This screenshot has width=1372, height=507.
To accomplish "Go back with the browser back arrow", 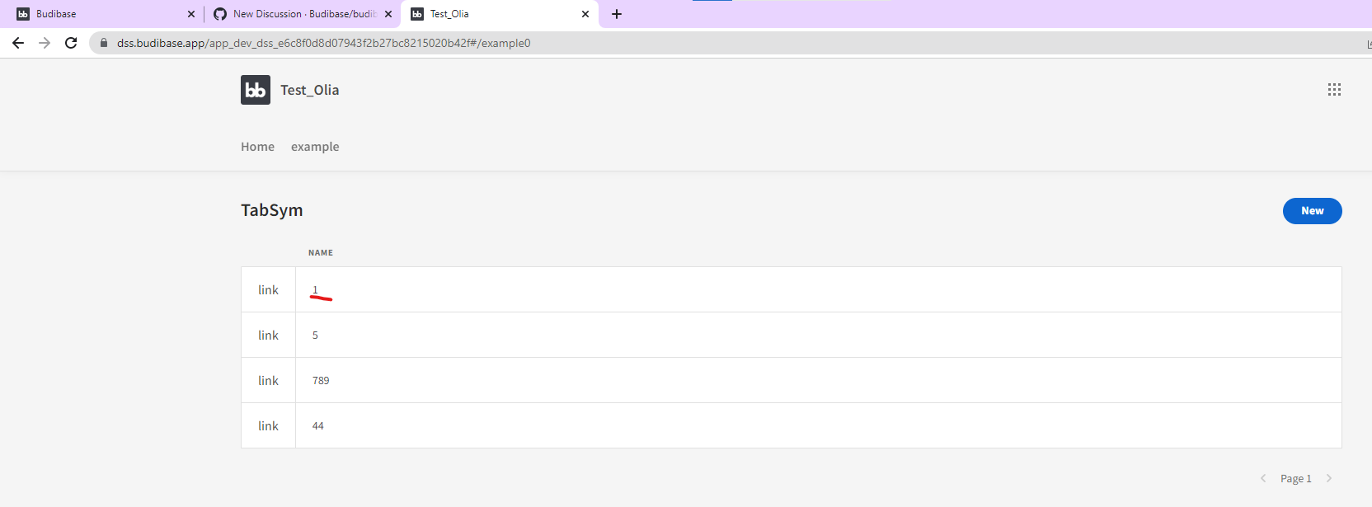I will coord(18,43).
